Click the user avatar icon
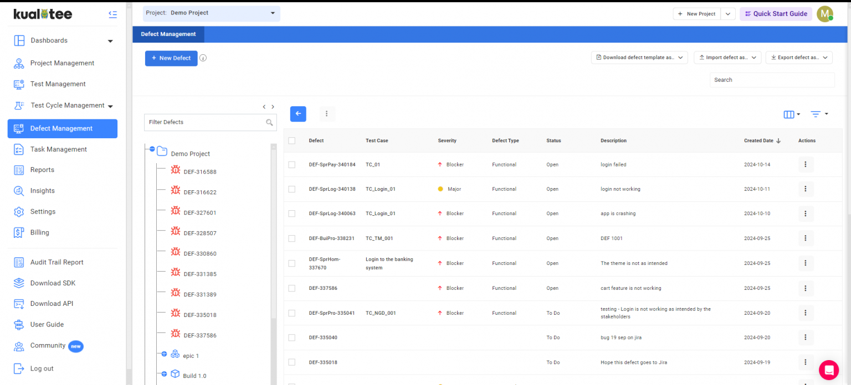The image size is (851, 385). [x=824, y=14]
